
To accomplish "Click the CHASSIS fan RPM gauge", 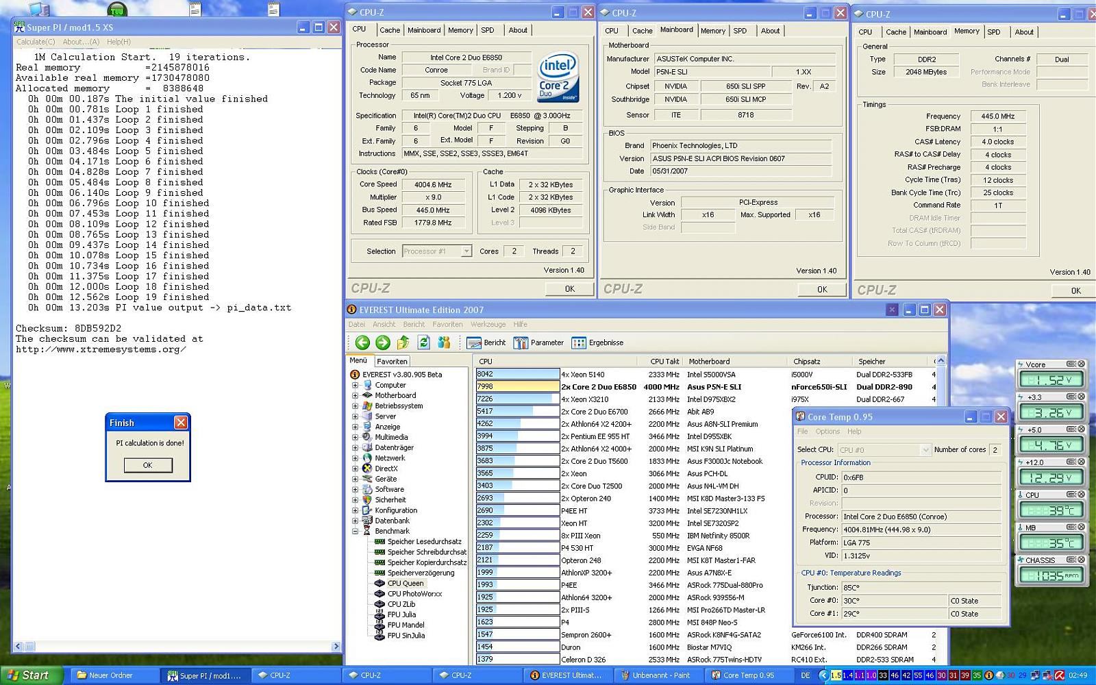I will click(x=1051, y=576).
